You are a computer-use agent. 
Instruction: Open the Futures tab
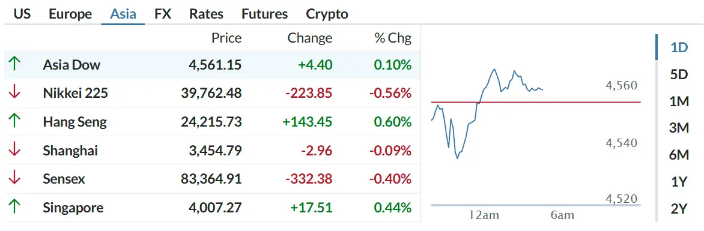[x=264, y=14]
